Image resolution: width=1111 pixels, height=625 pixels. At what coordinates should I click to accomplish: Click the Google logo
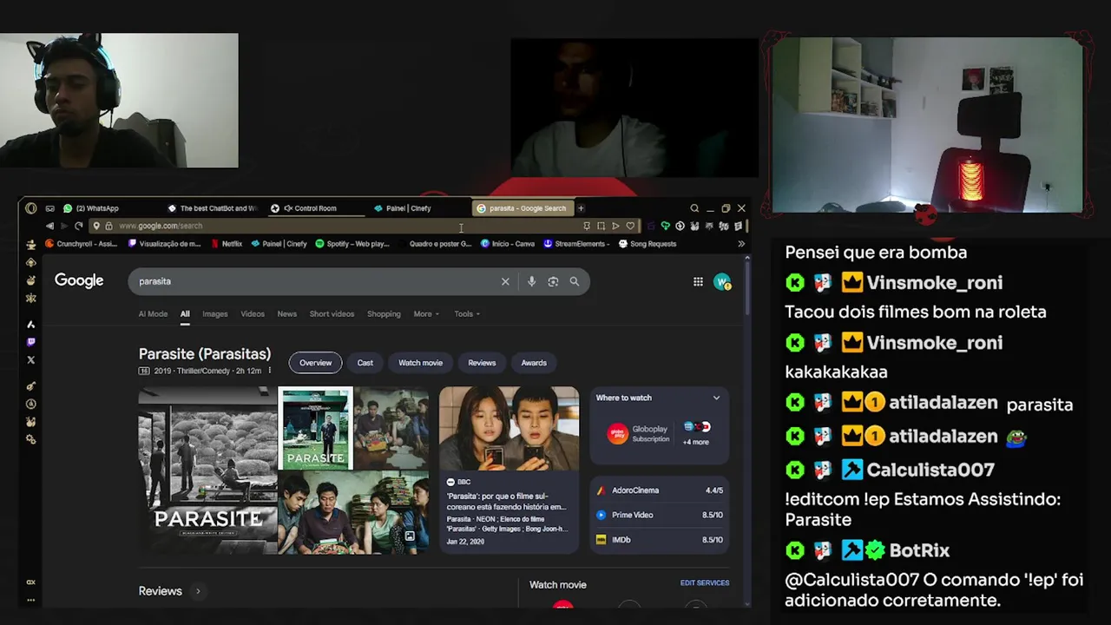[79, 280]
